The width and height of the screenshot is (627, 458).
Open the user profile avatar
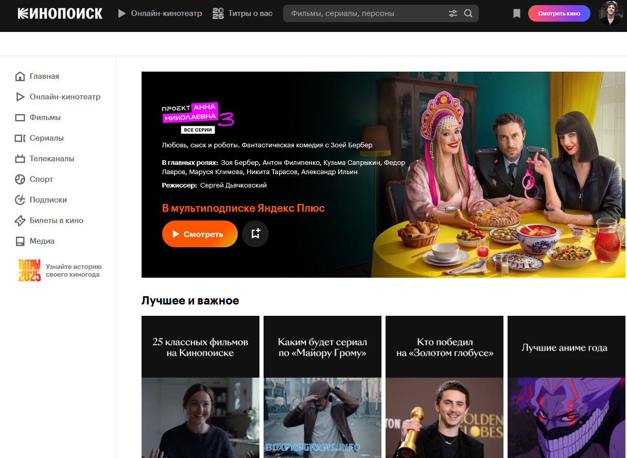pos(611,13)
